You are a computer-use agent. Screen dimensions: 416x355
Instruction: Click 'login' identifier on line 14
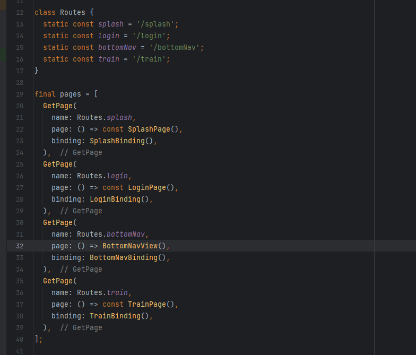coord(108,36)
